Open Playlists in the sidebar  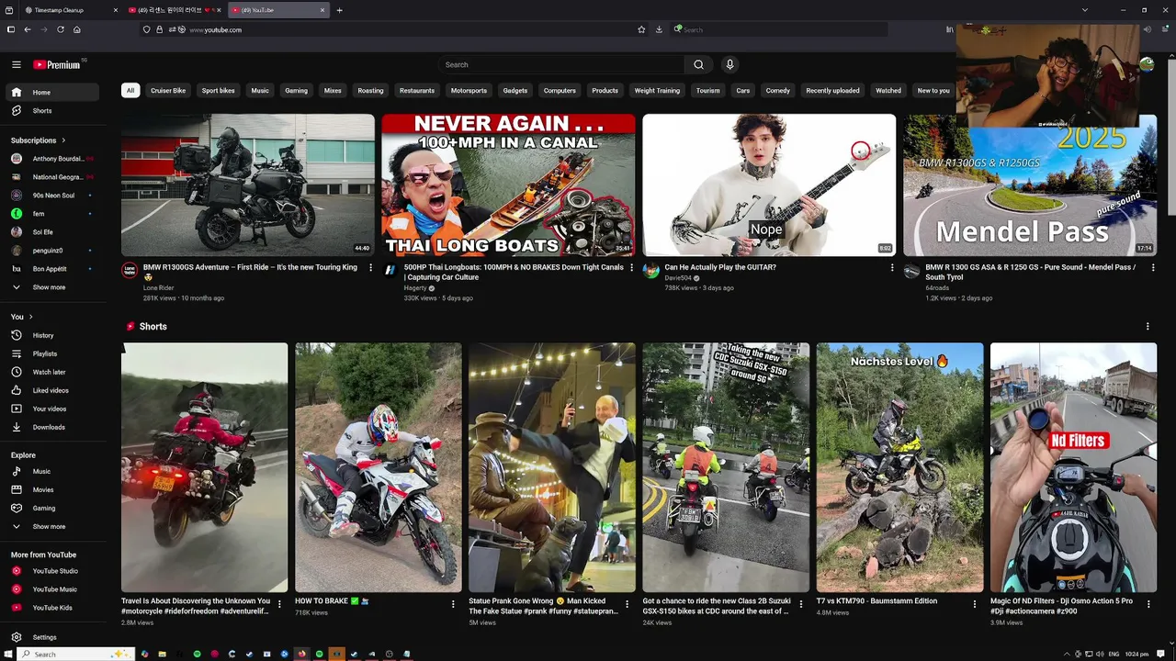pos(51,353)
